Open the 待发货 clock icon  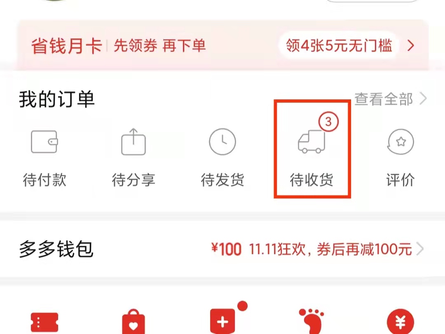pos(222,142)
